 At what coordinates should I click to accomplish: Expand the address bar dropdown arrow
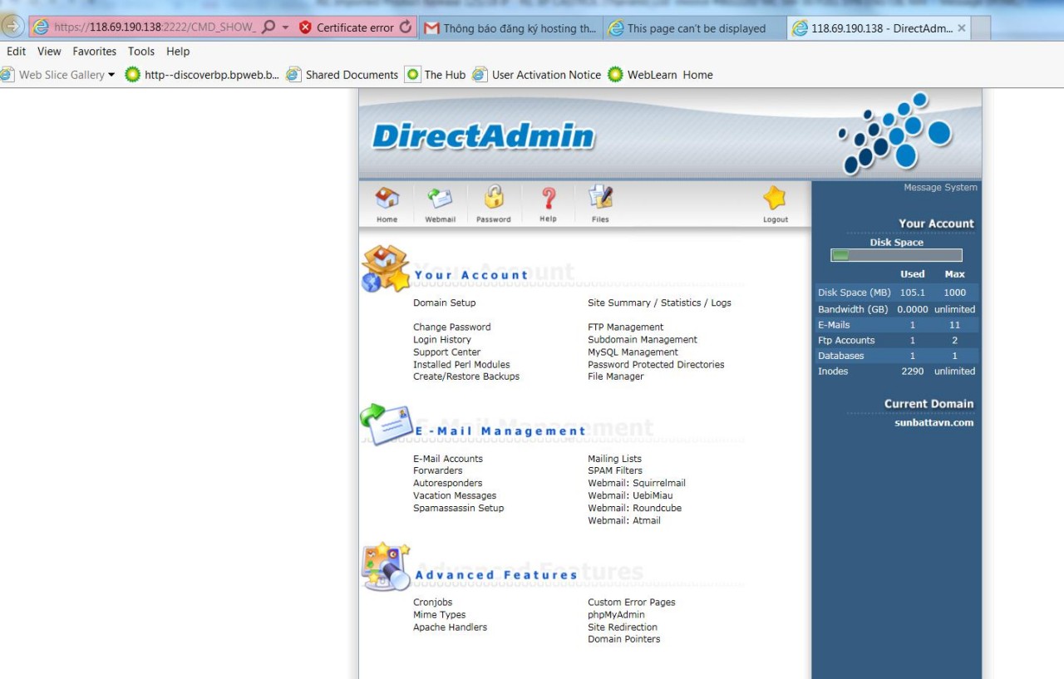[x=285, y=27]
